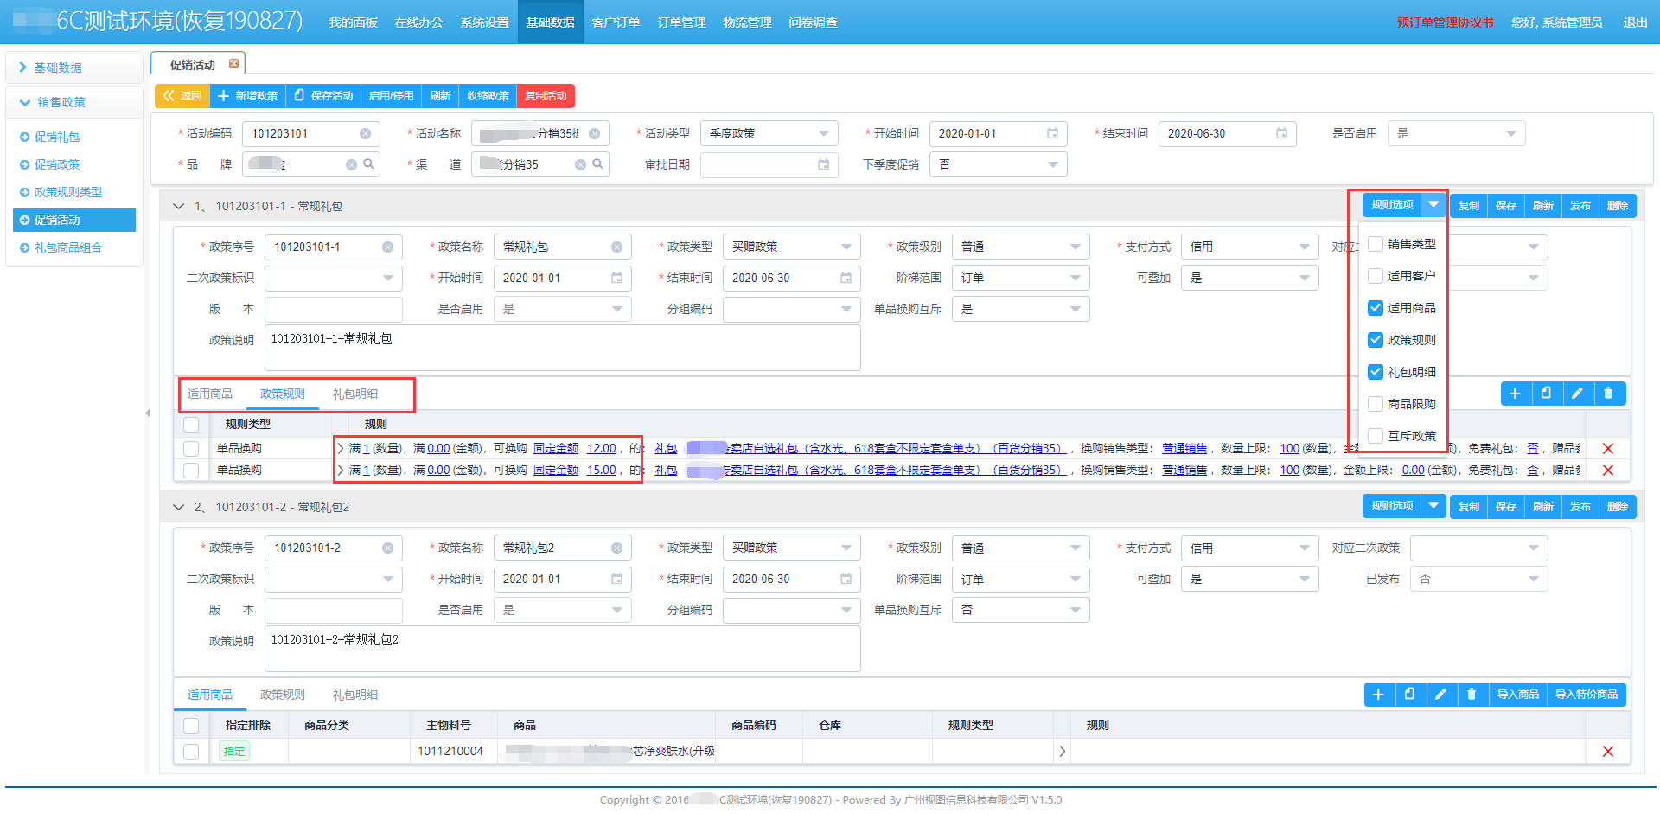The width and height of the screenshot is (1660, 814).
Task: Publish policy 2 with 发布 button
Action: point(1580,506)
